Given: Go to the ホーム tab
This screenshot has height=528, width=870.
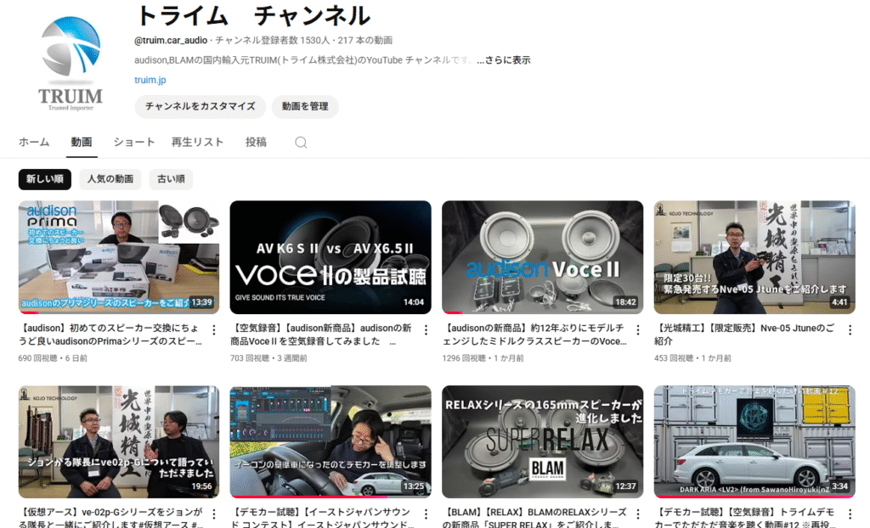Looking at the screenshot, I should [34, 142].
